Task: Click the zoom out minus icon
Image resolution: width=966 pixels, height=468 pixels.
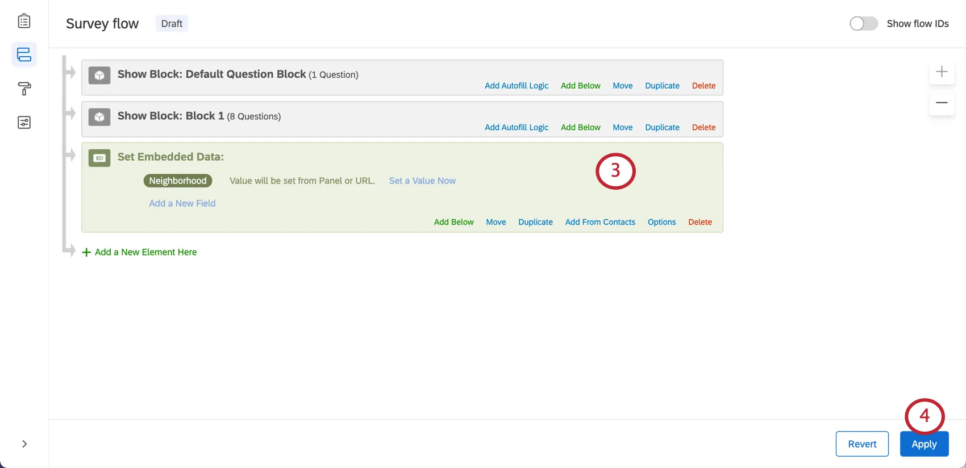Action: pyautogui.click(x=942, y=103)
